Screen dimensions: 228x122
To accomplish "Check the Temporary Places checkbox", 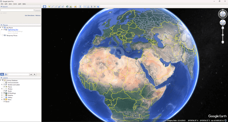I will (x=3, y=35).
